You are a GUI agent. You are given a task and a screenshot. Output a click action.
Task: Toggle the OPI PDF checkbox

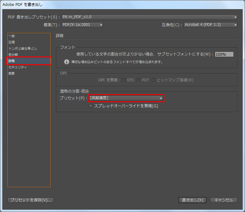point(138,80)
